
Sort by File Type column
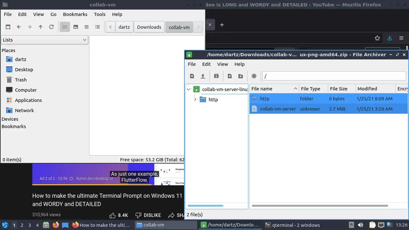pyautogui.click(x=313, y=89)
